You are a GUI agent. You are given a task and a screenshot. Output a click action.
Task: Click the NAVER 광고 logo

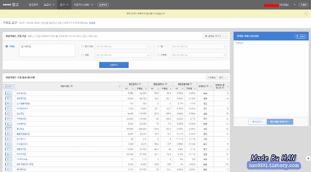point(11,5)
